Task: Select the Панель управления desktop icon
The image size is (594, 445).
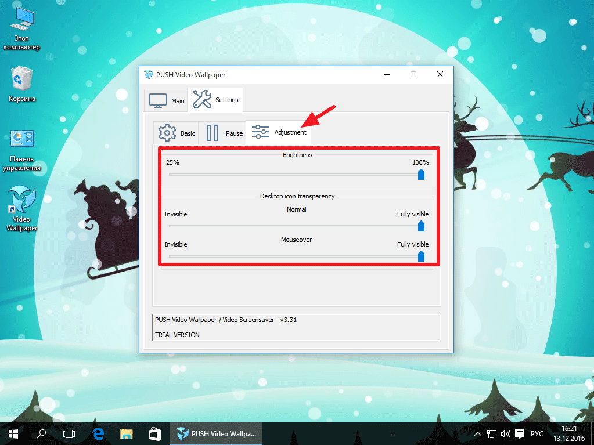Action: [x=22, y=150]
